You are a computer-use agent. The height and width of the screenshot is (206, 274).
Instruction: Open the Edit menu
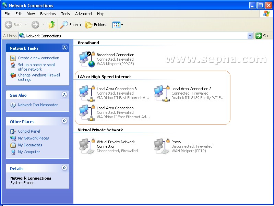tap(19, 14)
